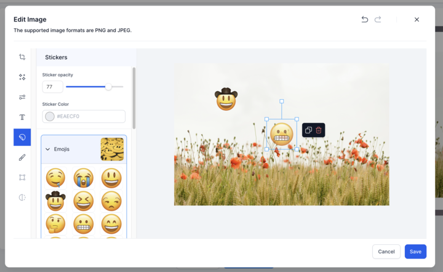443x272 pixels.
Task: Open the adjustment sliders tool
Action: [22, 97]
